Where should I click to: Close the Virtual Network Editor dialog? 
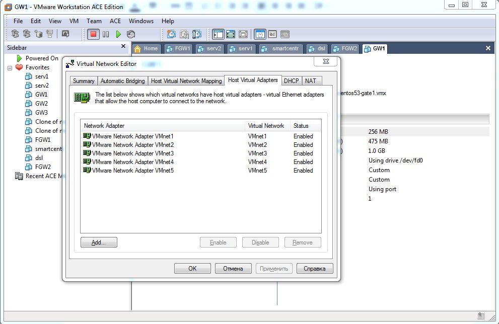coord(326,61)
